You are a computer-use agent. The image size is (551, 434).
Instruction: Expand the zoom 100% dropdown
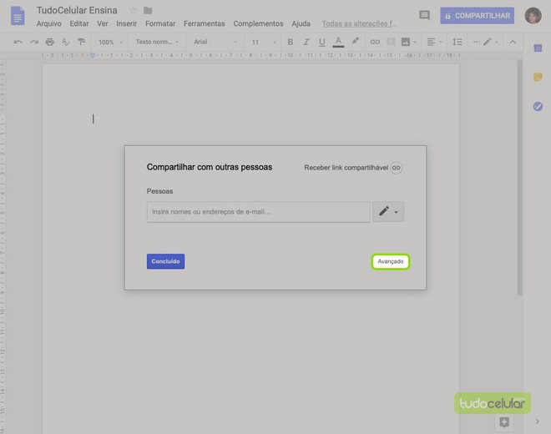click(110, 42)
